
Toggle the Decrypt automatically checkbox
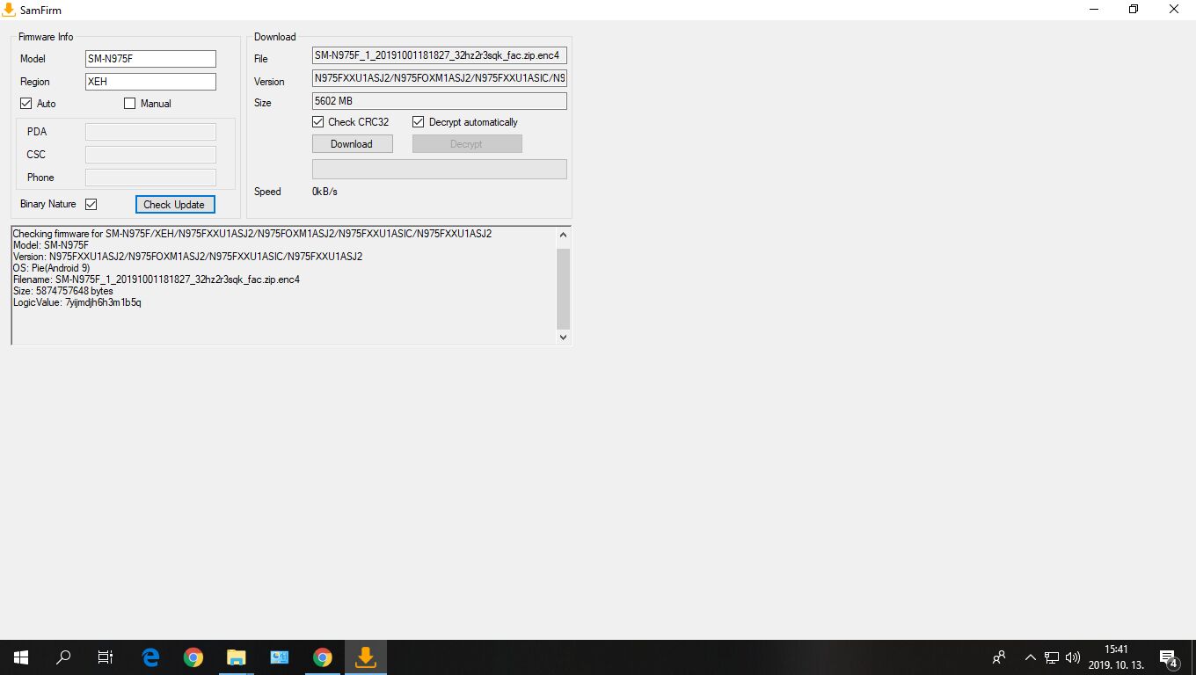pos(419,122)
